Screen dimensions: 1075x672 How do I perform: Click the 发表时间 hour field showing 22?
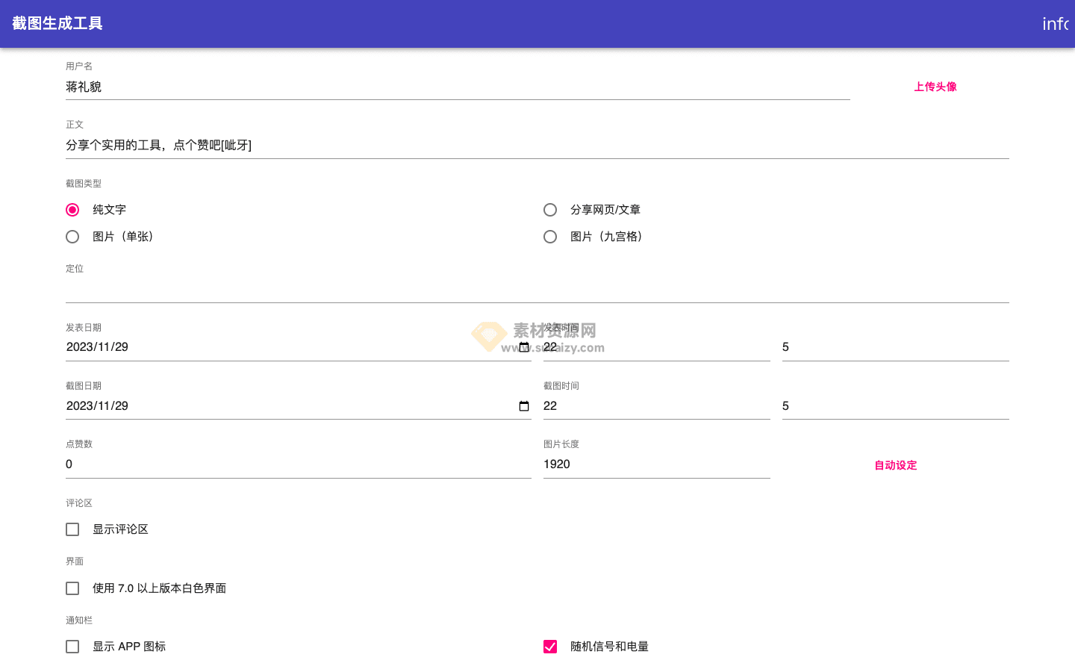[657, 346]
